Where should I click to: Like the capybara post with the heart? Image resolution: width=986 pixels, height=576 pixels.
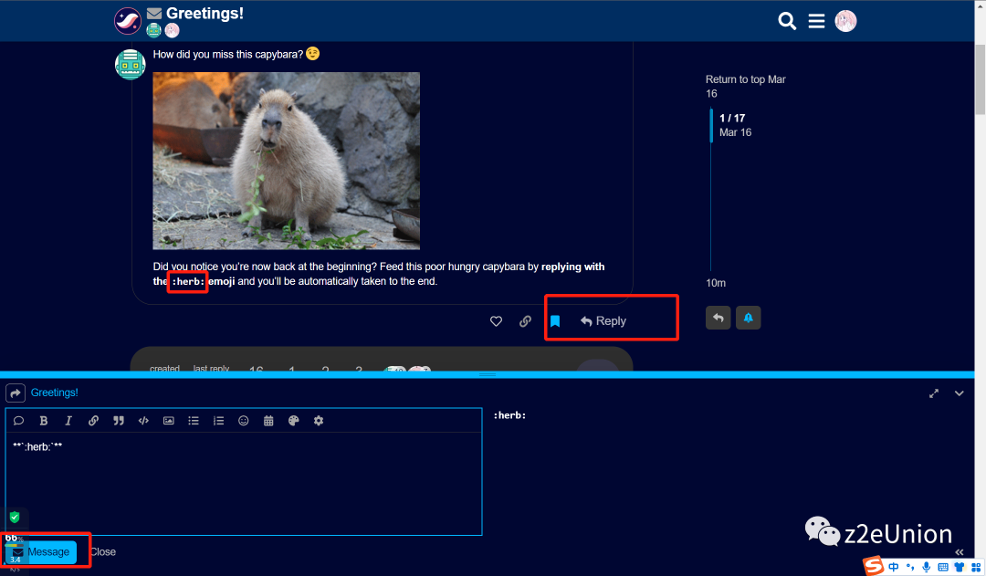(x=497, y=321)
